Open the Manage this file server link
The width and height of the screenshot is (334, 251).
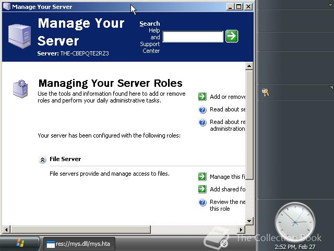228,177
